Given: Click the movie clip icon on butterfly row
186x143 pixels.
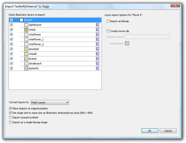Looking at the screenshot, I should [x=97, y=68].
